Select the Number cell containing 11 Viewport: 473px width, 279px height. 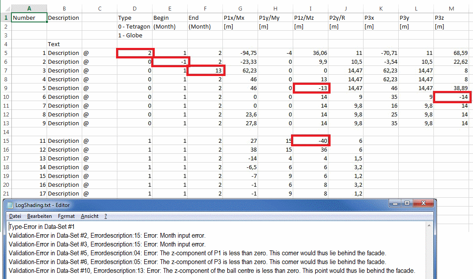tap(29, 141)
